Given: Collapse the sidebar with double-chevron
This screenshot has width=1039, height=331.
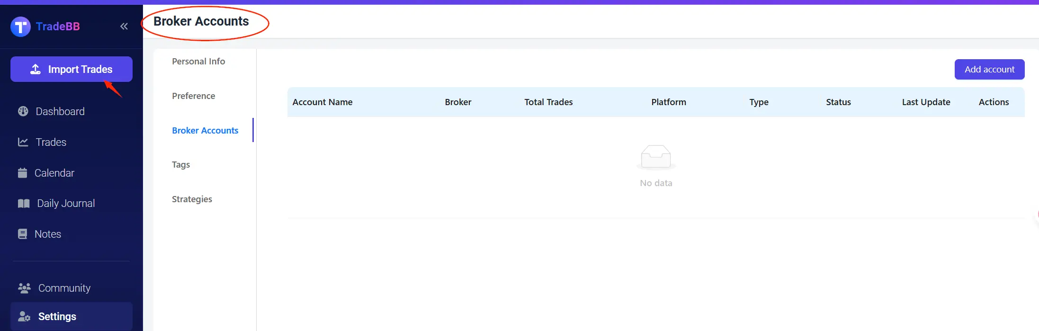Looking at the screenshot, I should pos(124,27).
